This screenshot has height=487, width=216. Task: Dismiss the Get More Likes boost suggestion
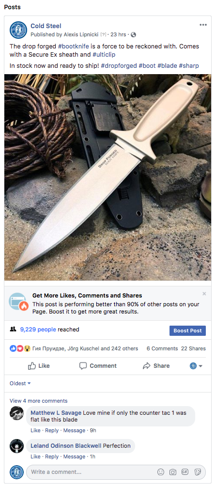pos(204,294)
